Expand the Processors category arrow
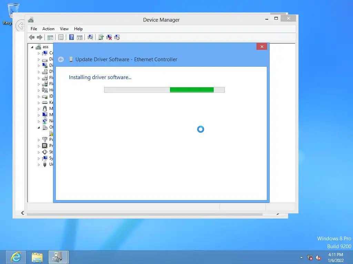This screenshot has height=264, width=353. coord(39,146)
